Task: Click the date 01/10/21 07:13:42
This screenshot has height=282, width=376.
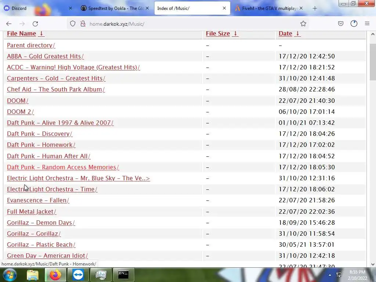Action: coord(307,123)
